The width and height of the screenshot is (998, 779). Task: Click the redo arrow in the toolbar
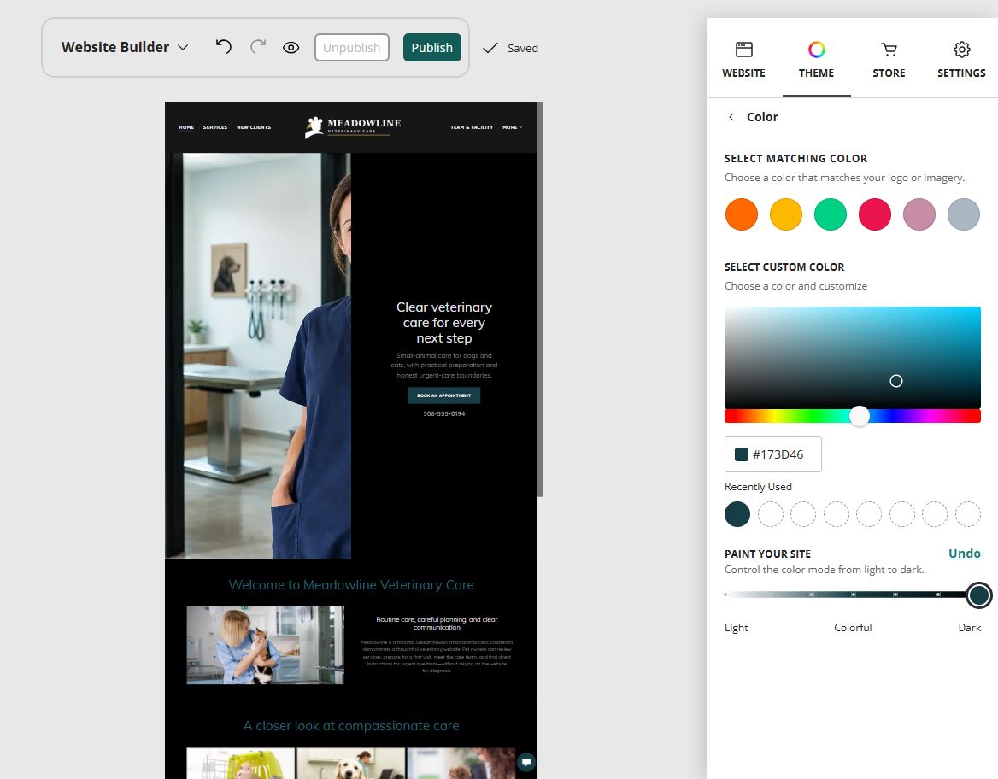[x=258, y=46]
